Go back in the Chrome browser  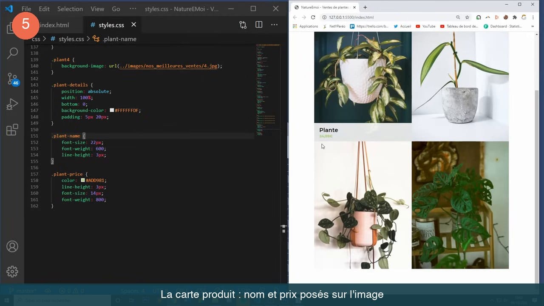tap(295, 17)
